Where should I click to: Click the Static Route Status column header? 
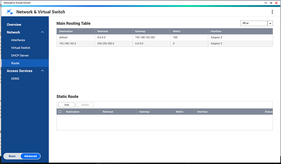(268, 112)
